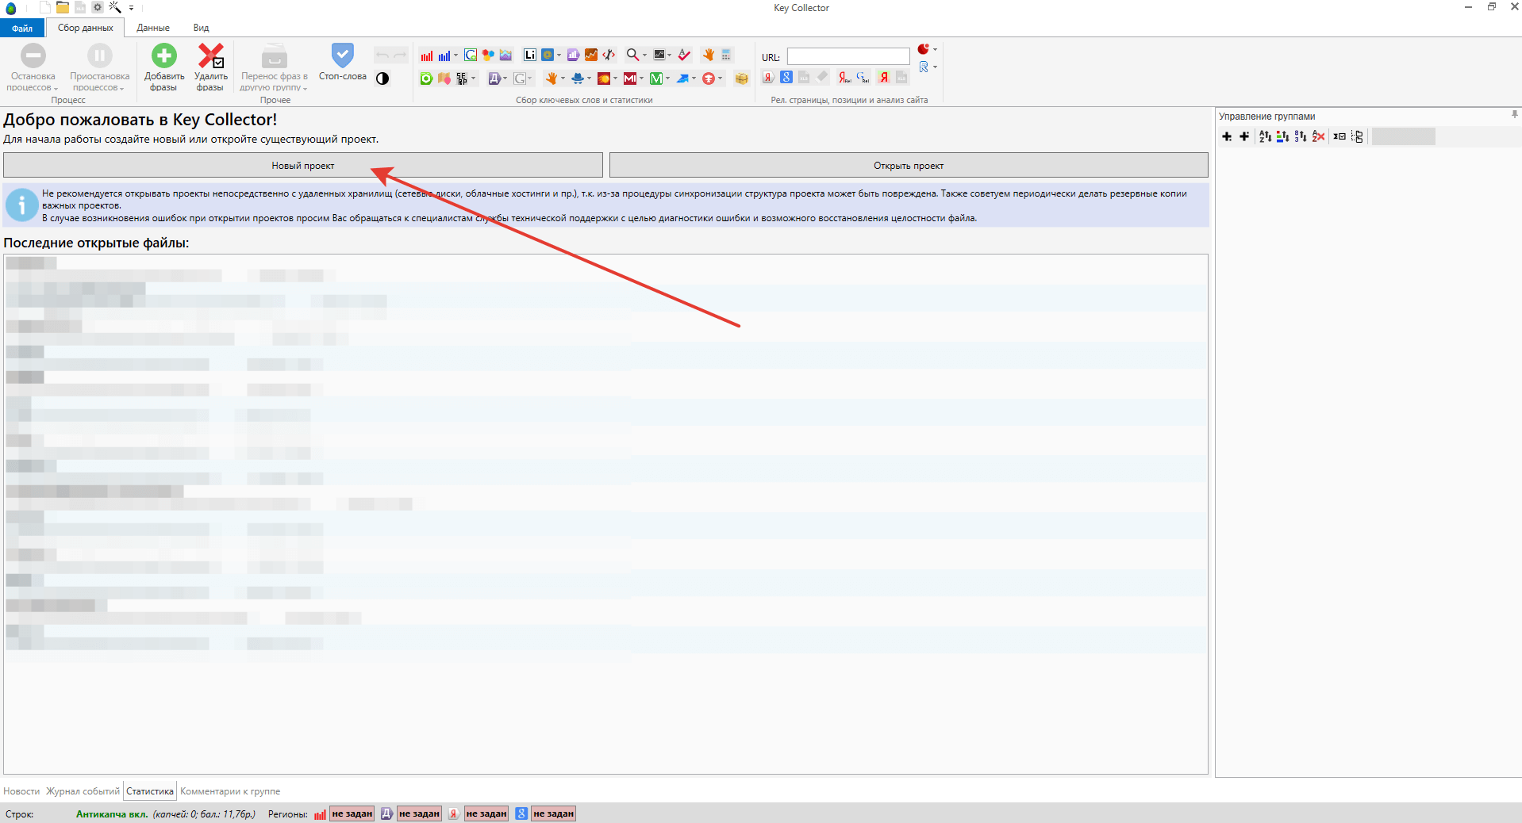Click the code brackets wrench icon

609,55
